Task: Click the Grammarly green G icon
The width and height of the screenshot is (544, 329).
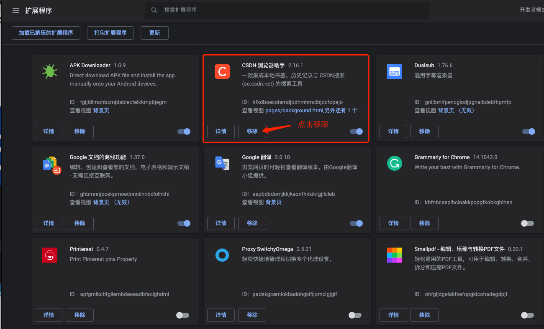Action: tap(395, 163)
